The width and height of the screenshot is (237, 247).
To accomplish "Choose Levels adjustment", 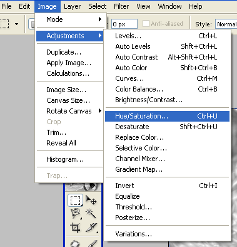I will [x=167, y=36].
